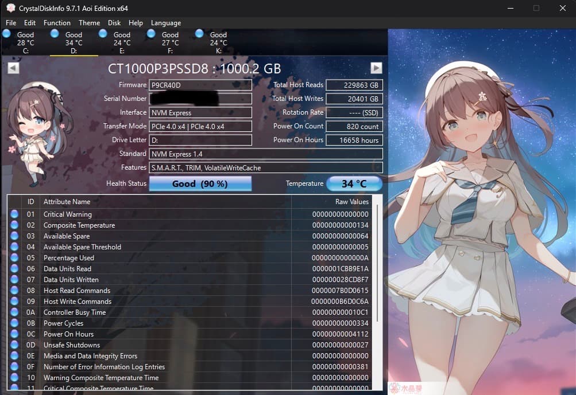The width and height of the screenshot is (576, 395).
Task: Switch to the F: drive tab
Action: coord(170,42)
